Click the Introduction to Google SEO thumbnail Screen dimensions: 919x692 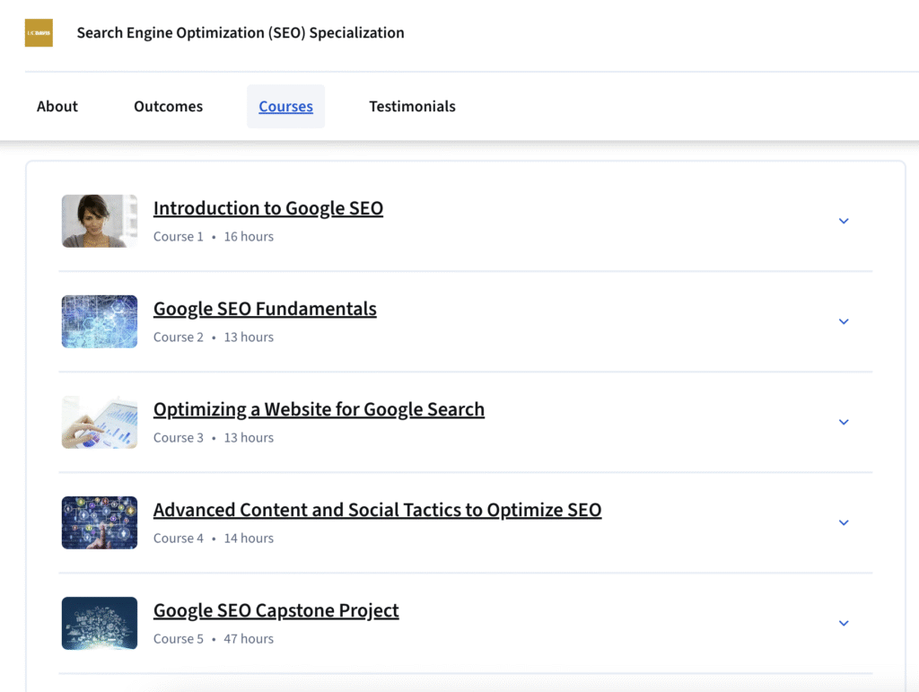100,221
